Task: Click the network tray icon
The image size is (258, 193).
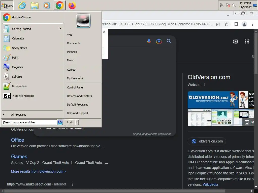Action: 222,6
